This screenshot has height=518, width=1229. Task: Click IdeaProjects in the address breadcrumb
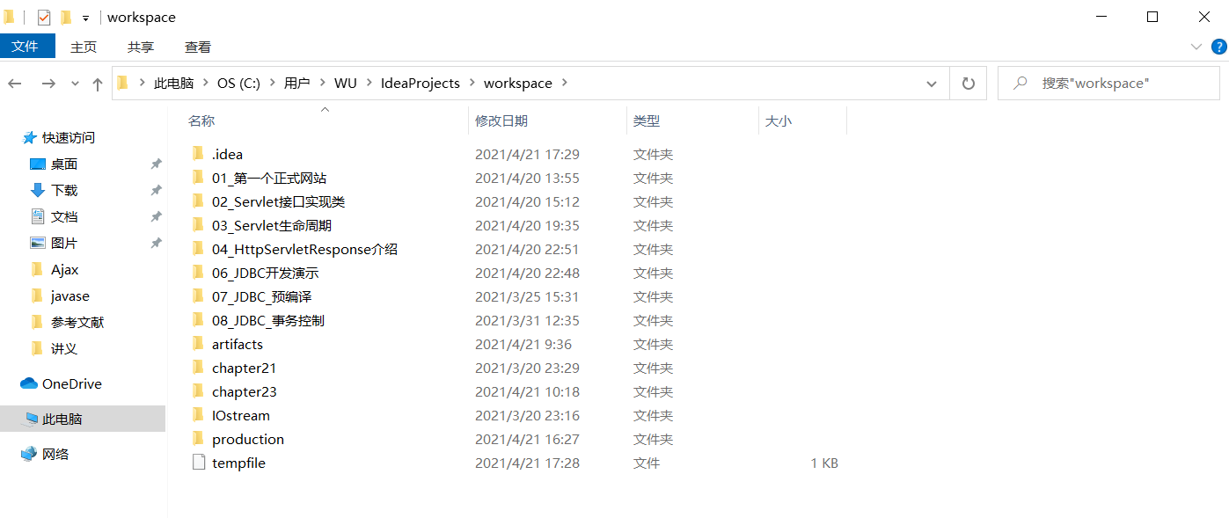(x=421, y=84)
